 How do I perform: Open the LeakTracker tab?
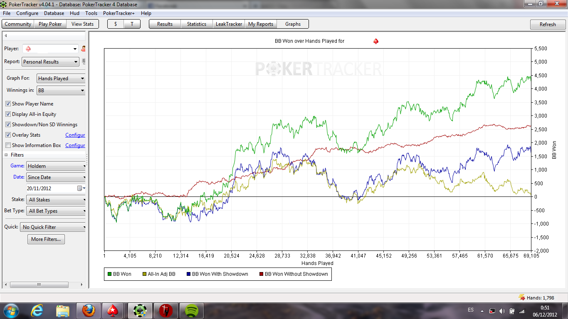pos(229,24)
